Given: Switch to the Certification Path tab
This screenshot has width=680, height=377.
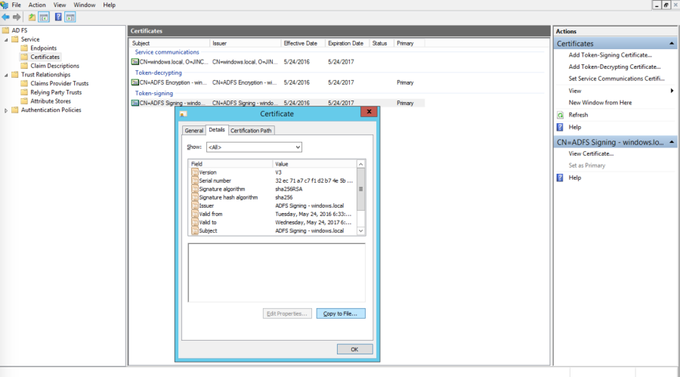Looking at the screenshot, I should 252,131.
